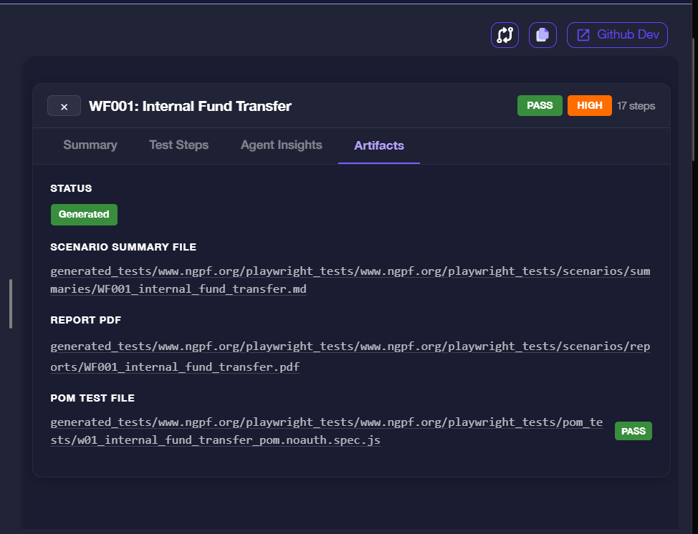Click the WF001: Internal Fund Transfer title

pos(190,105)
